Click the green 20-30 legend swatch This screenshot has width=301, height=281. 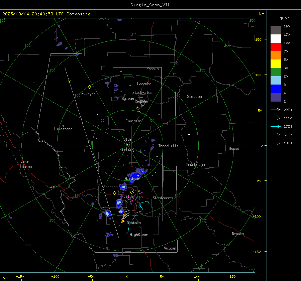(x=276, y=72)
